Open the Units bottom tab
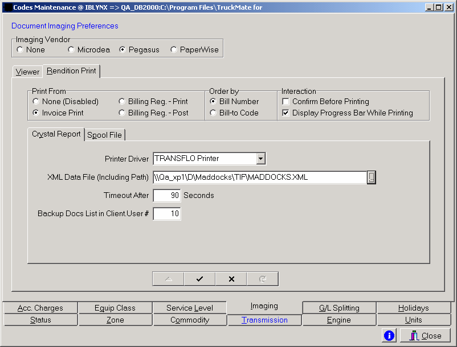 point(414,320)
